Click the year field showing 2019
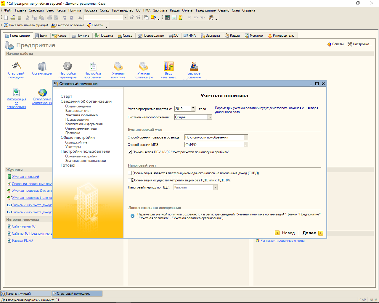The image size is (379, 303). [183, 109]
